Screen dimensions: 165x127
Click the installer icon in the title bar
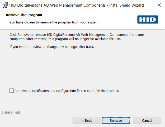click(5, 5)
